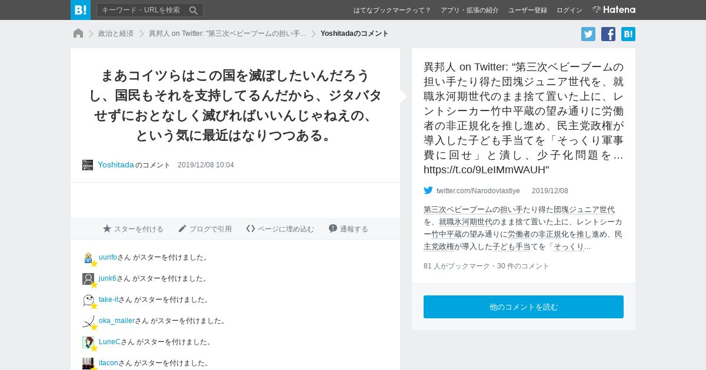Open take-it user link

click(108, 300)
